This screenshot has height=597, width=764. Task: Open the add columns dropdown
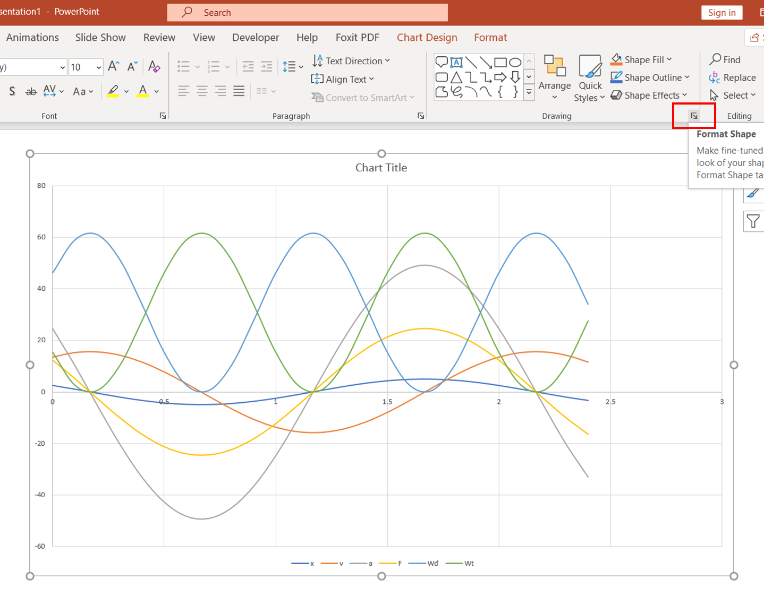[x=266, y=91]
